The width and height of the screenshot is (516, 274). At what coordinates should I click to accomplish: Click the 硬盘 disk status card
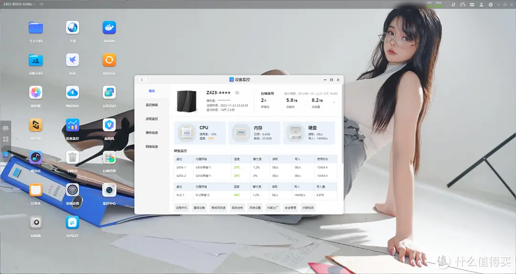tap(309, 133)
